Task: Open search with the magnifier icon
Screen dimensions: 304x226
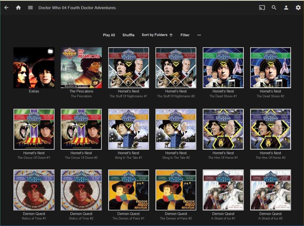Action: pos(274,8)
